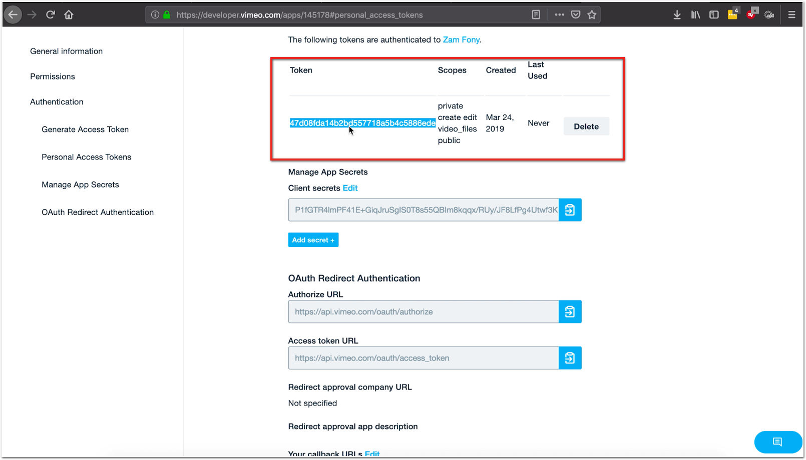Click the red extension icon in toolbar

click(x=752, y=14)
